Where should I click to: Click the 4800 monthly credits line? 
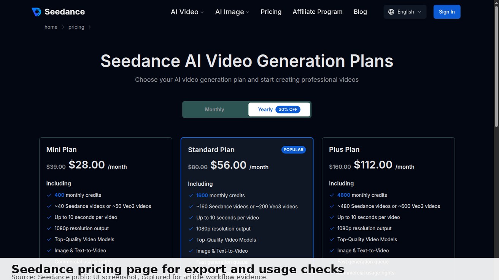pyautogui.click(x=362, y=195)
